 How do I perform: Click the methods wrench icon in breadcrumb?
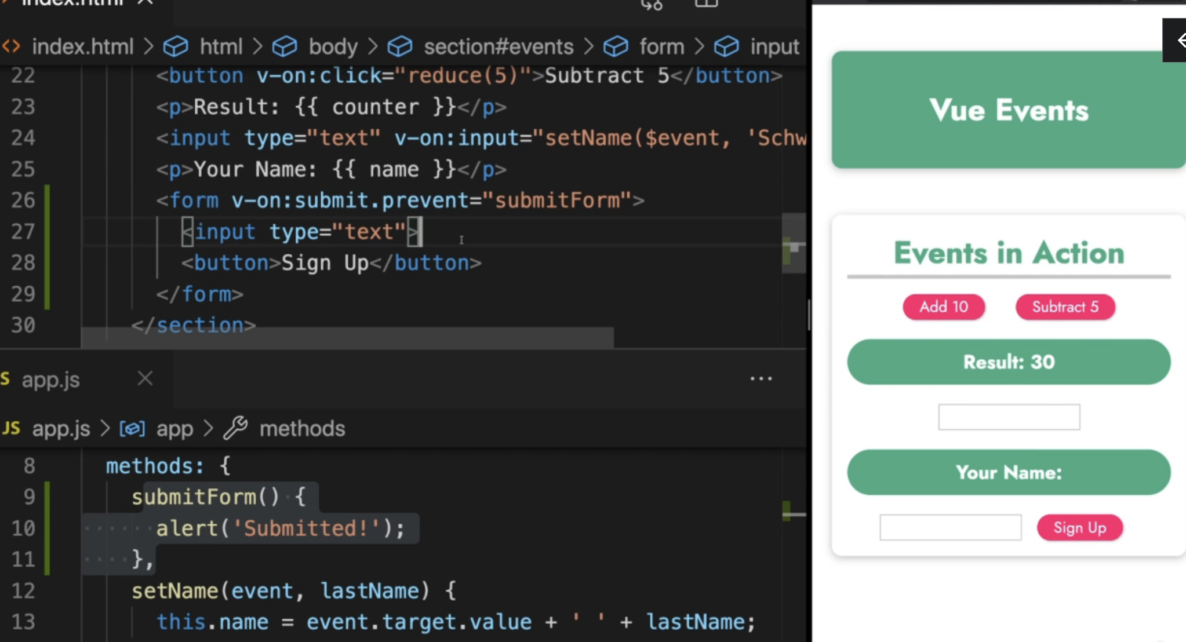pos(236,428)
